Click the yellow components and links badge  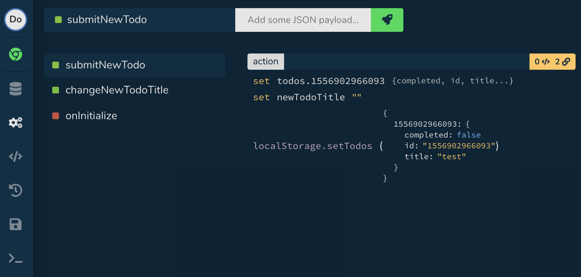(x=552, y=62)
